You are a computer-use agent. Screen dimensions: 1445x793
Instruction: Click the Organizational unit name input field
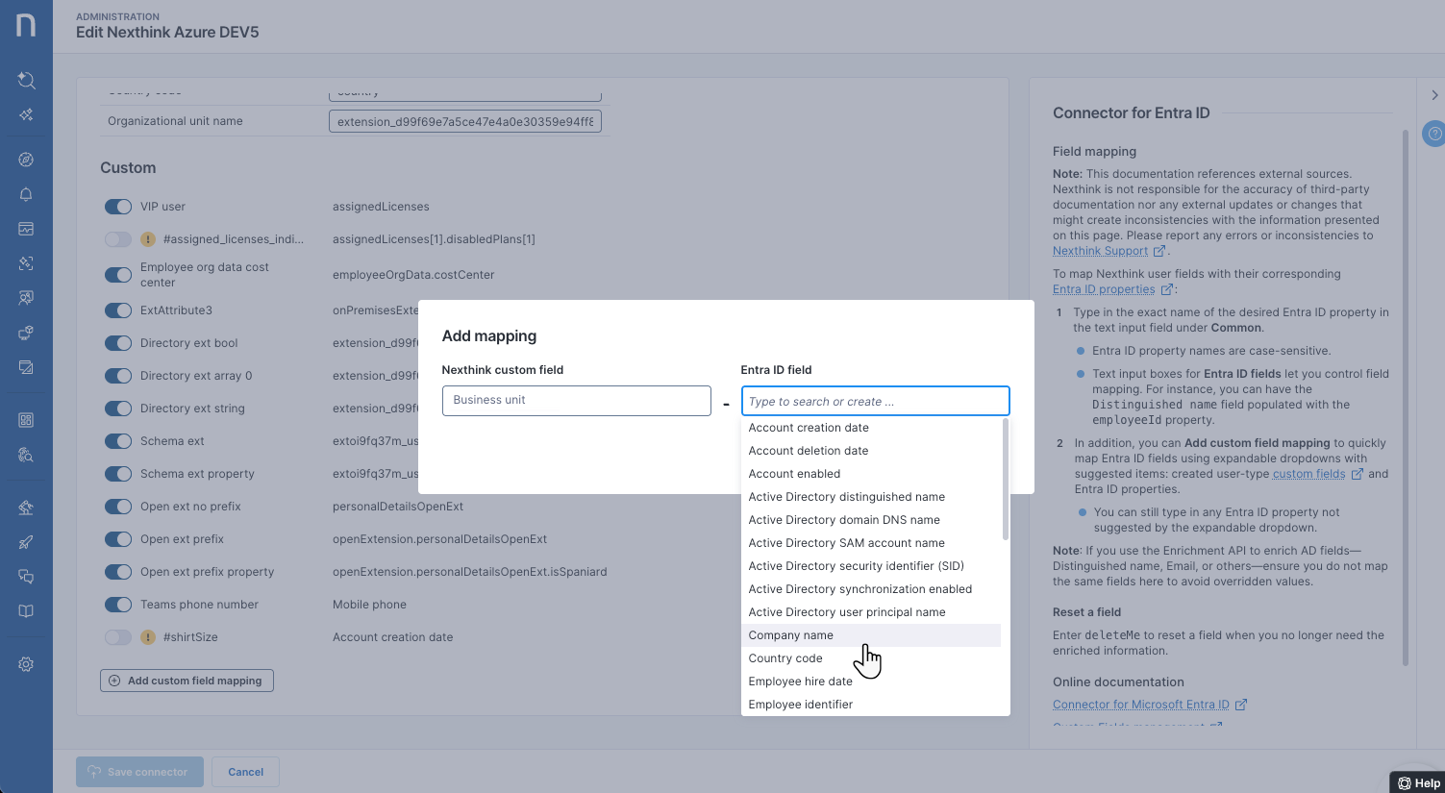pyautogui.click(x=464, y=122)
